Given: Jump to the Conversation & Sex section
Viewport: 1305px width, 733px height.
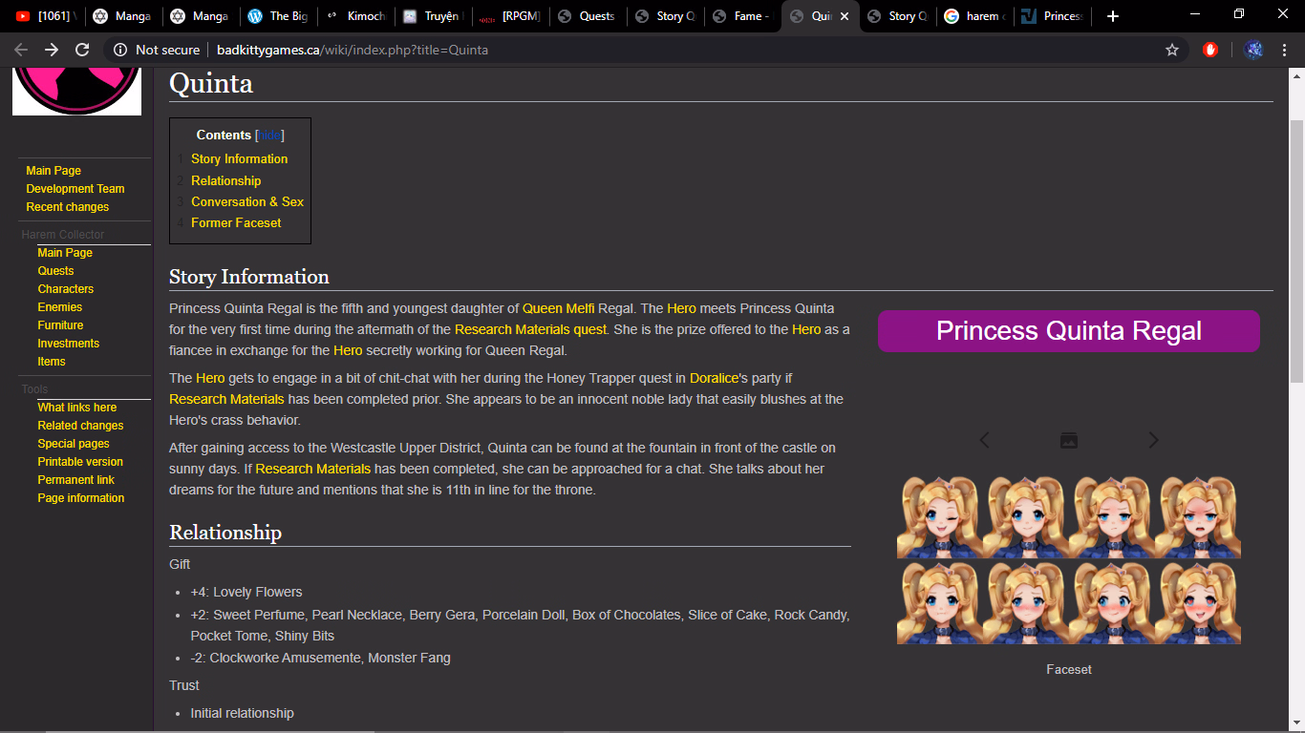Looking at the screenshot, I should pyautogui.click(x=247, y=201).
